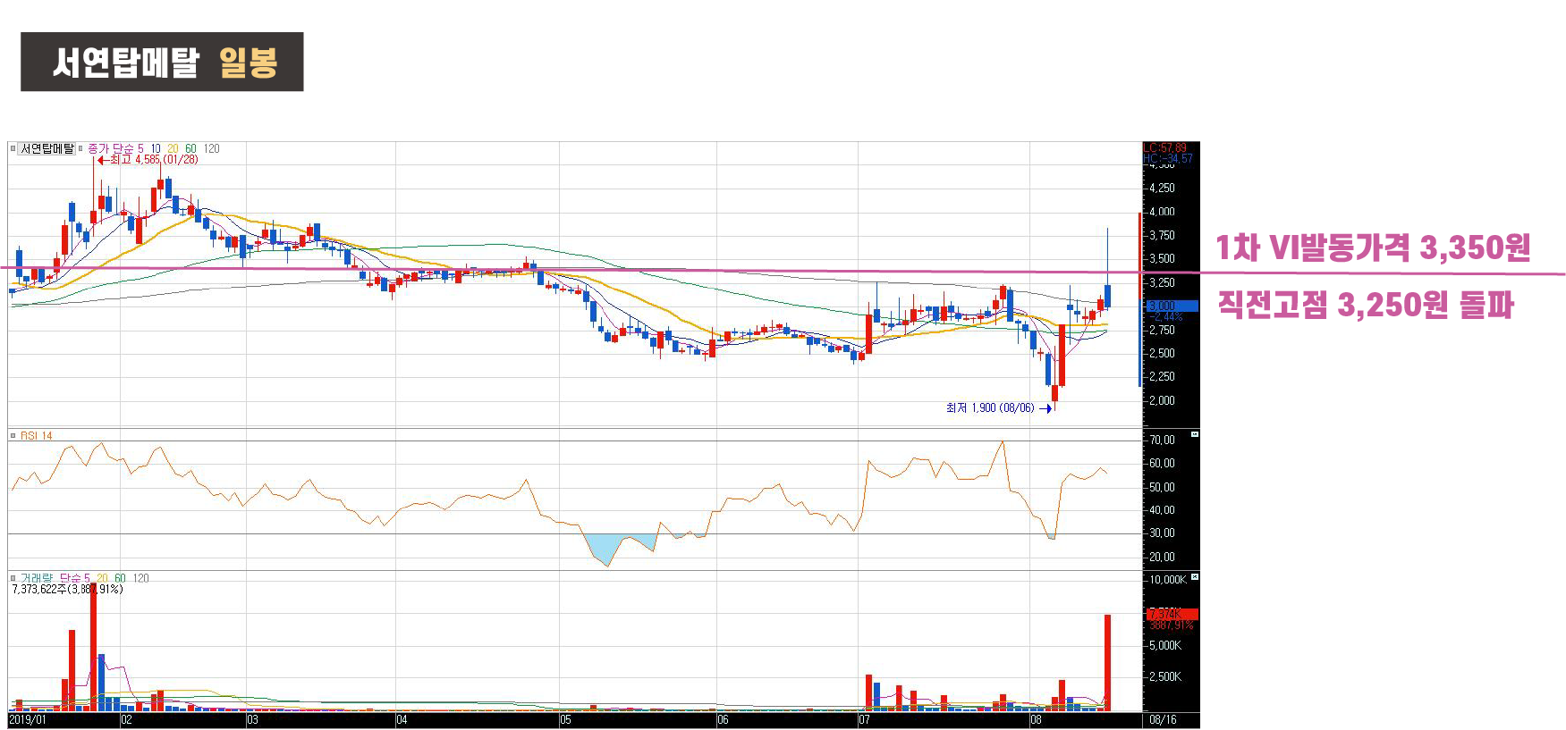The width and height of the screenshot is (1566, 730).
Task: Click the volume readout 7,373,622주
Action: [39, 590]
